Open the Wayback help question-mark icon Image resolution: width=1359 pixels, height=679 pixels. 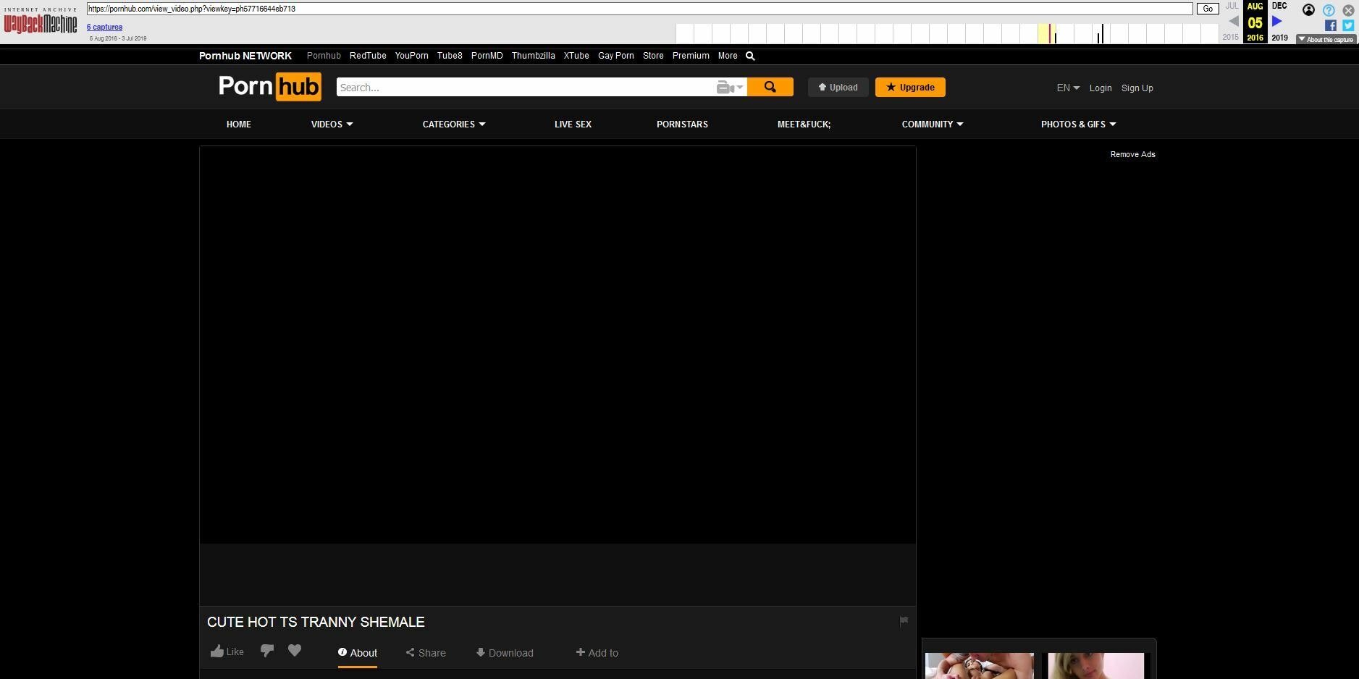(x=1329, y=10)
